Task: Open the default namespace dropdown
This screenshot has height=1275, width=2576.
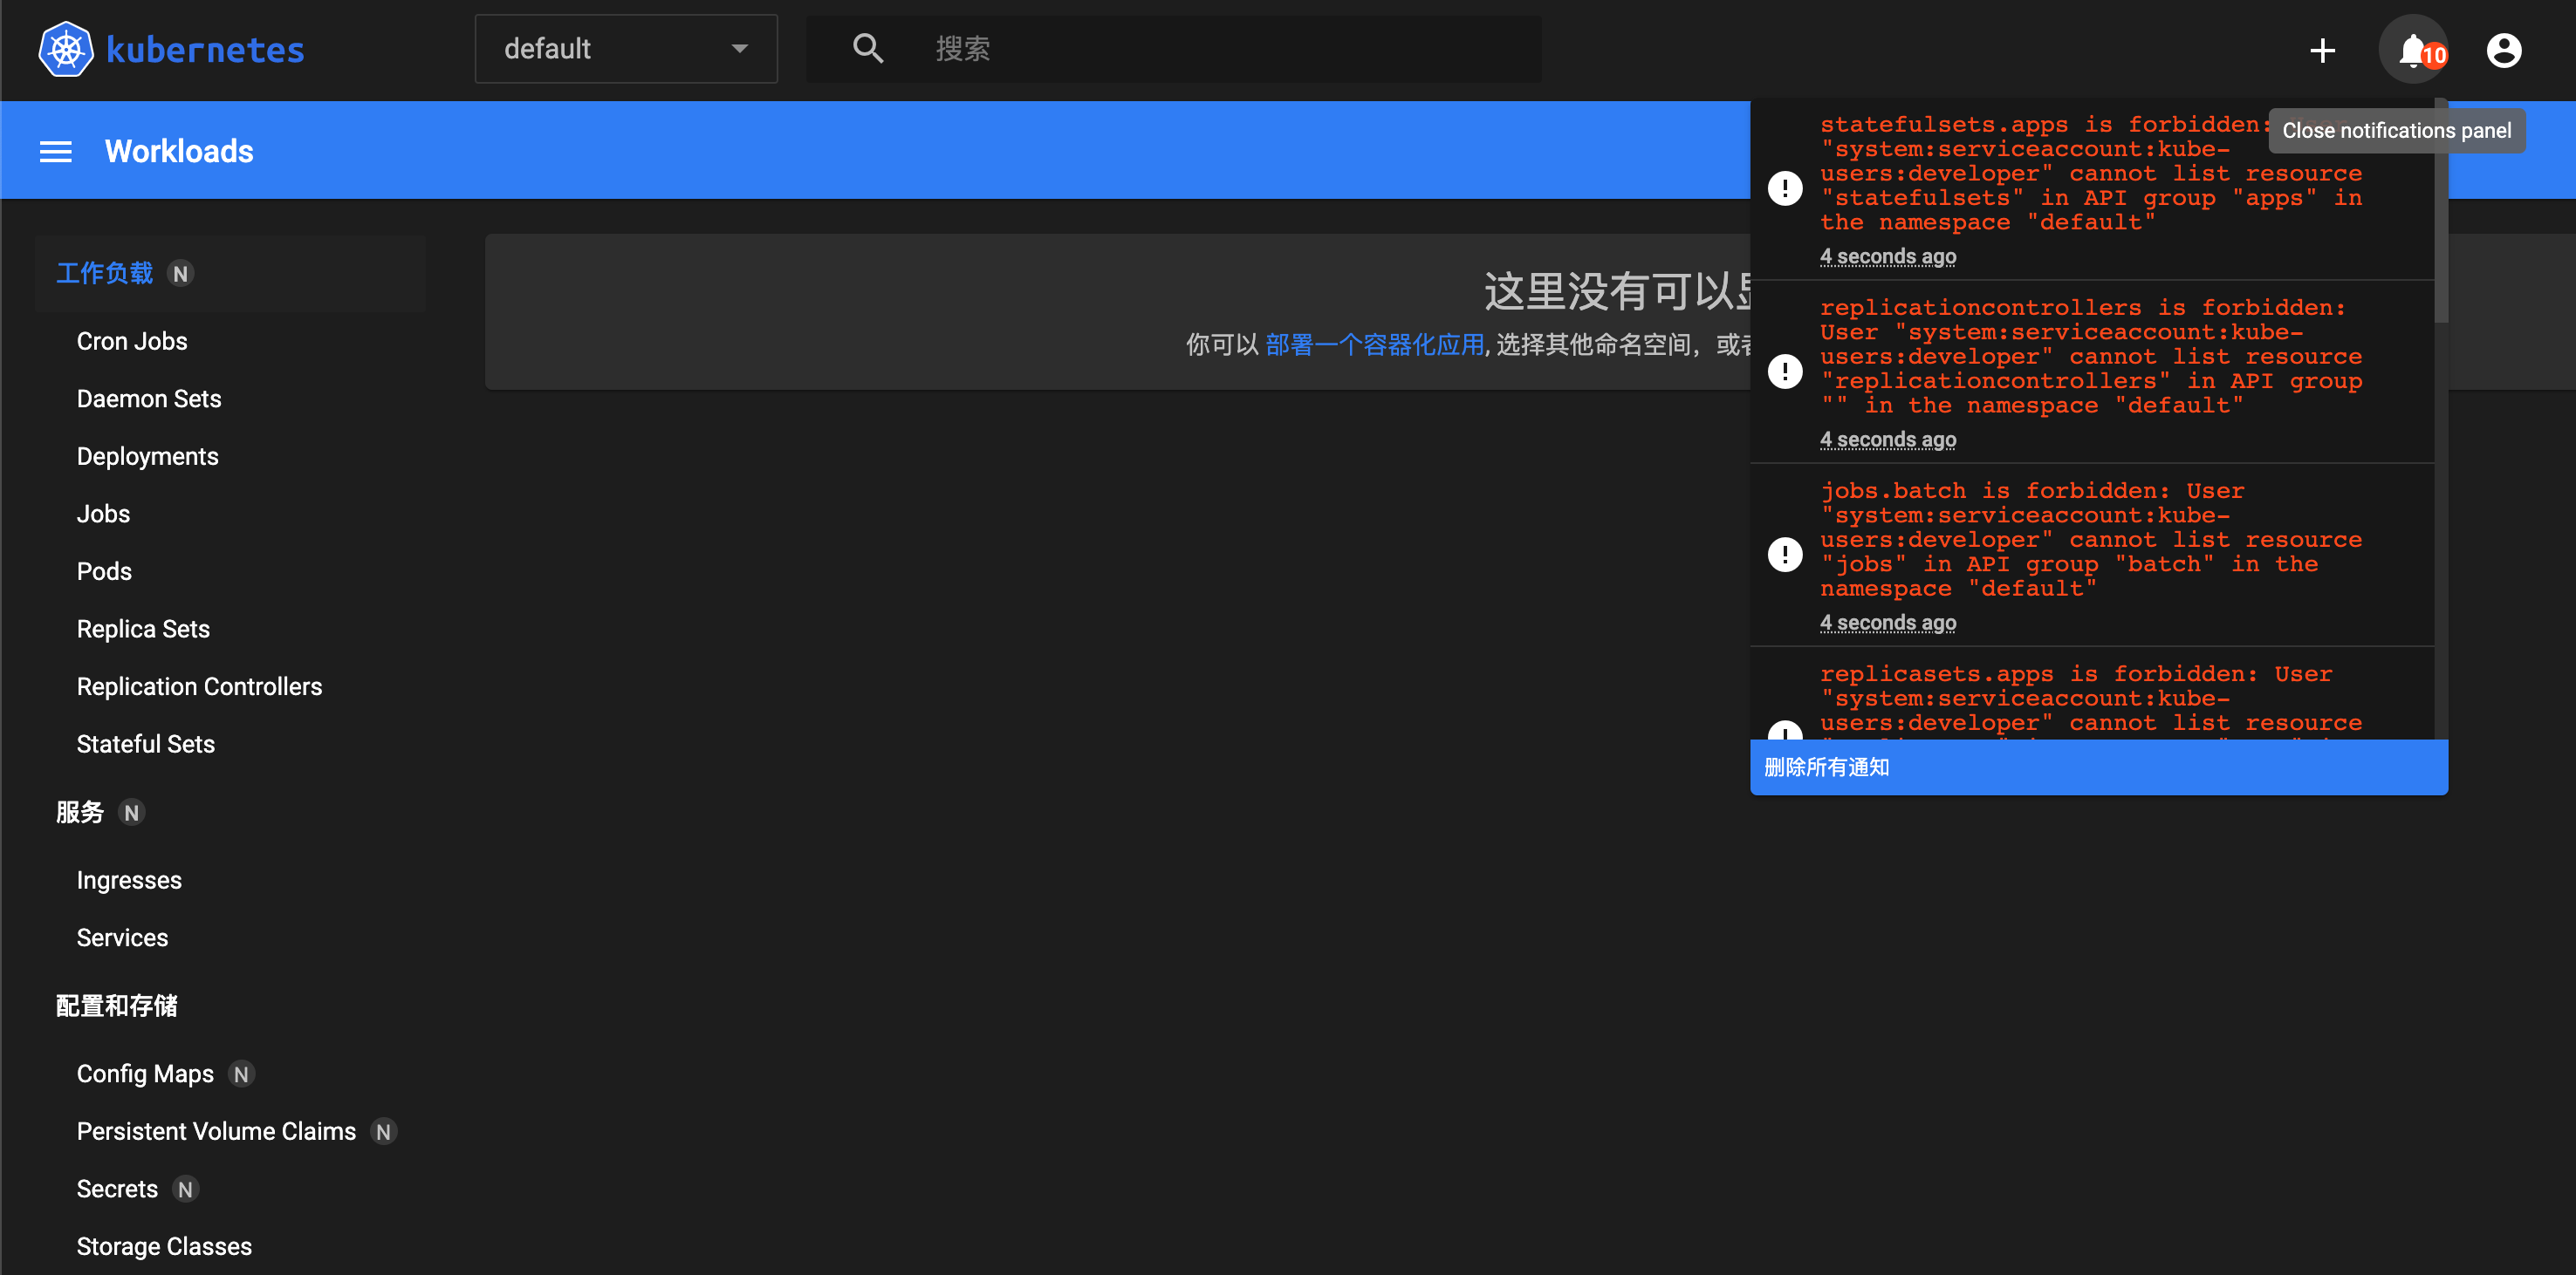Action: point(626,49)
